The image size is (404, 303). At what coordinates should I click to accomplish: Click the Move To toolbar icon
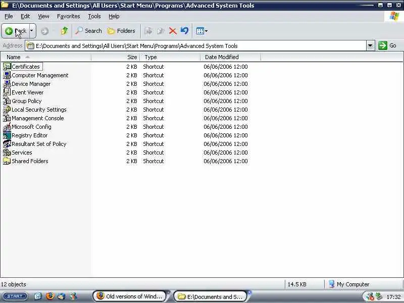[x=148, y=31]
